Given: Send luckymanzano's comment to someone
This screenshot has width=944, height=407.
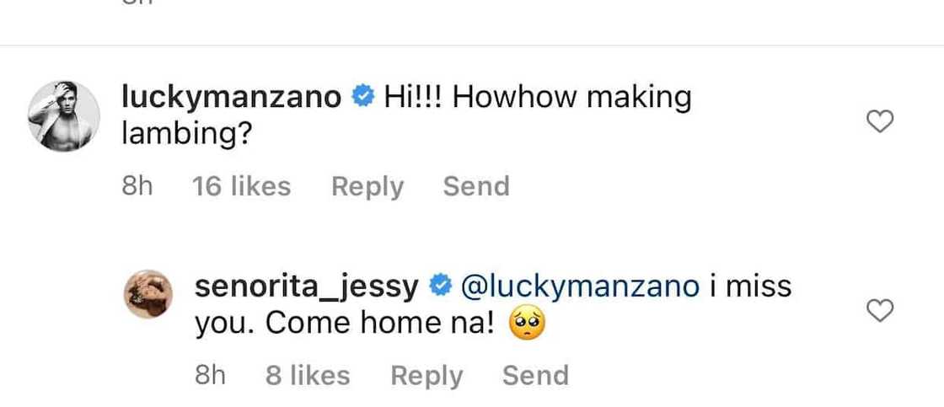Looking at the screenshot, I should pyautogui.click(x=476, y=186).
